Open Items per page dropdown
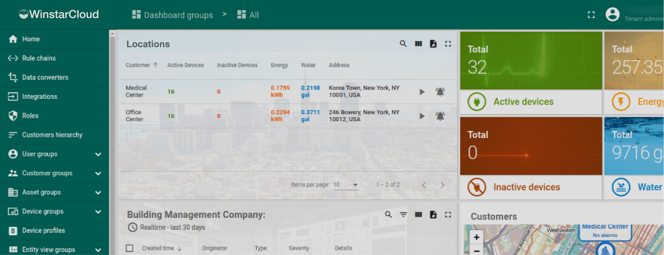 [x=346, y=185]
